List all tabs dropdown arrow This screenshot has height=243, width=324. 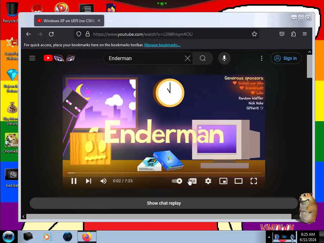click(x=271, y=20)
